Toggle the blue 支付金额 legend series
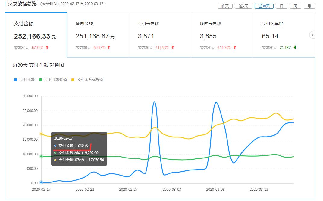This screenshot has width=323, height=201. (x=24, y=80)
